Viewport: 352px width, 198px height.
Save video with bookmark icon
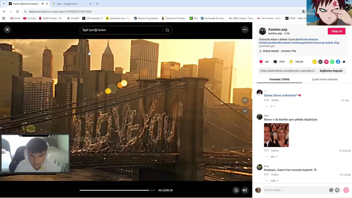coord(291,62)
